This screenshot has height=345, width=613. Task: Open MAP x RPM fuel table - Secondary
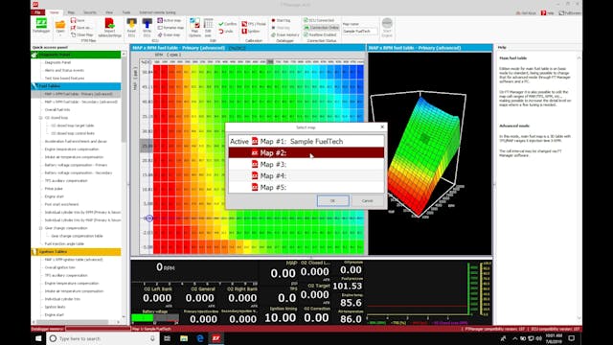80,102
